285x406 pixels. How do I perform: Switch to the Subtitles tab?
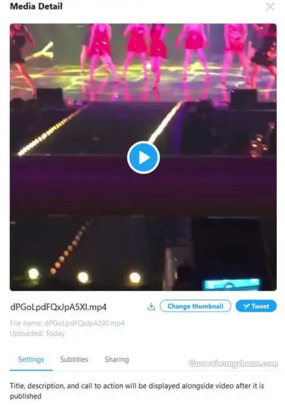click(x=74, y=360)
